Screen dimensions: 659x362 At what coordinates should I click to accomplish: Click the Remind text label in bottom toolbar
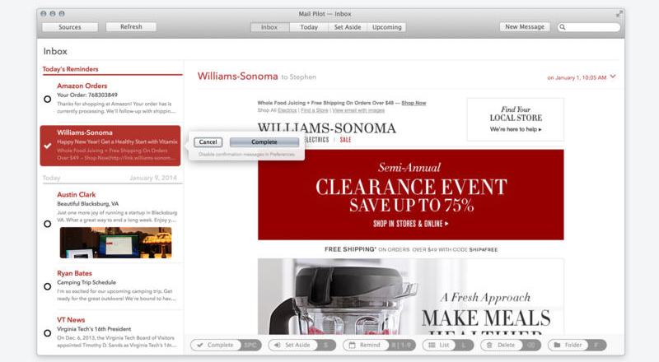[370, 346]
